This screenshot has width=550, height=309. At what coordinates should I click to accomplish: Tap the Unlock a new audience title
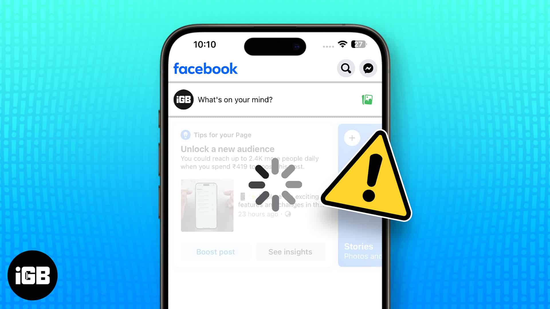(227, 148)
